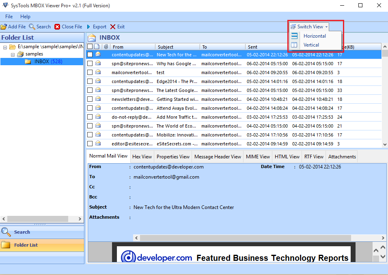Sort emails by the Sent column header
This screenshot has width=388, height=275.
267,47
